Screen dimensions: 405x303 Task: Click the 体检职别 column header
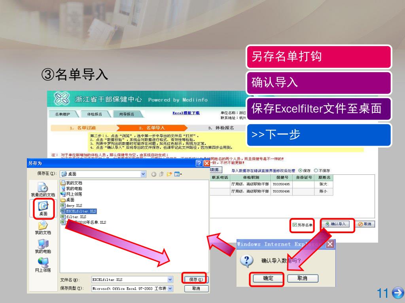tap(250, 178)
